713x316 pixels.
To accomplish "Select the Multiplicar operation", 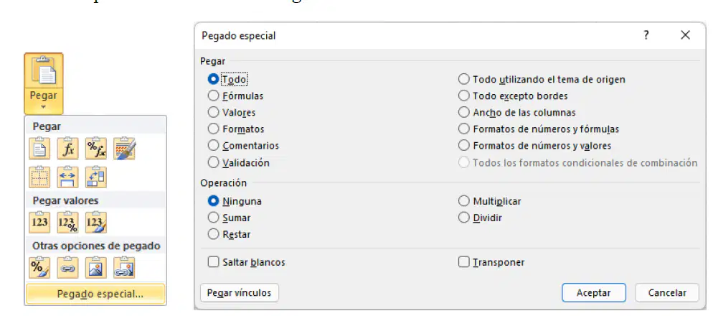I will 490,201.
